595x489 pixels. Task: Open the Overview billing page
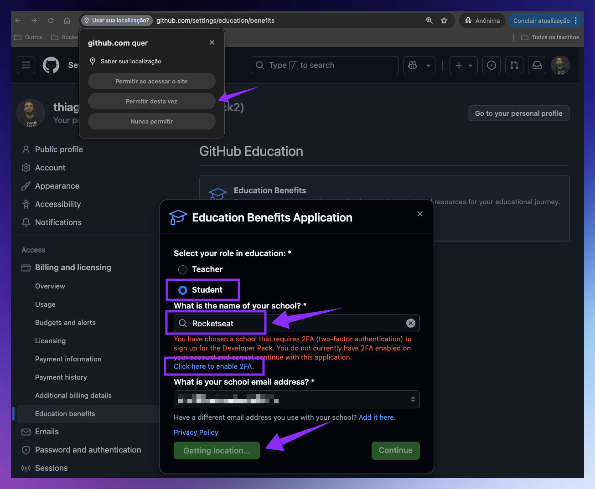(50, 286)
